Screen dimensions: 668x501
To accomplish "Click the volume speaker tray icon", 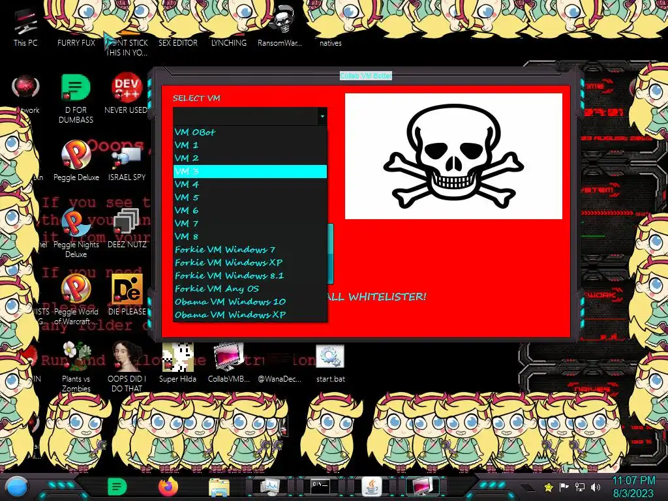I will point(596,487).
